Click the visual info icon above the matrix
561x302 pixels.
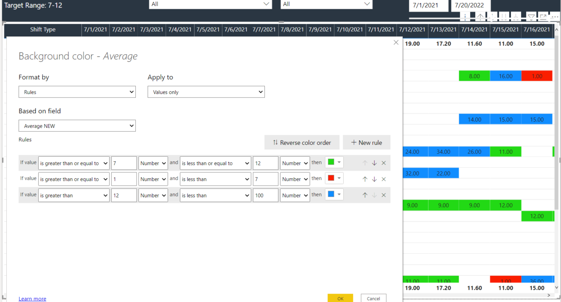tap(466, 17)
